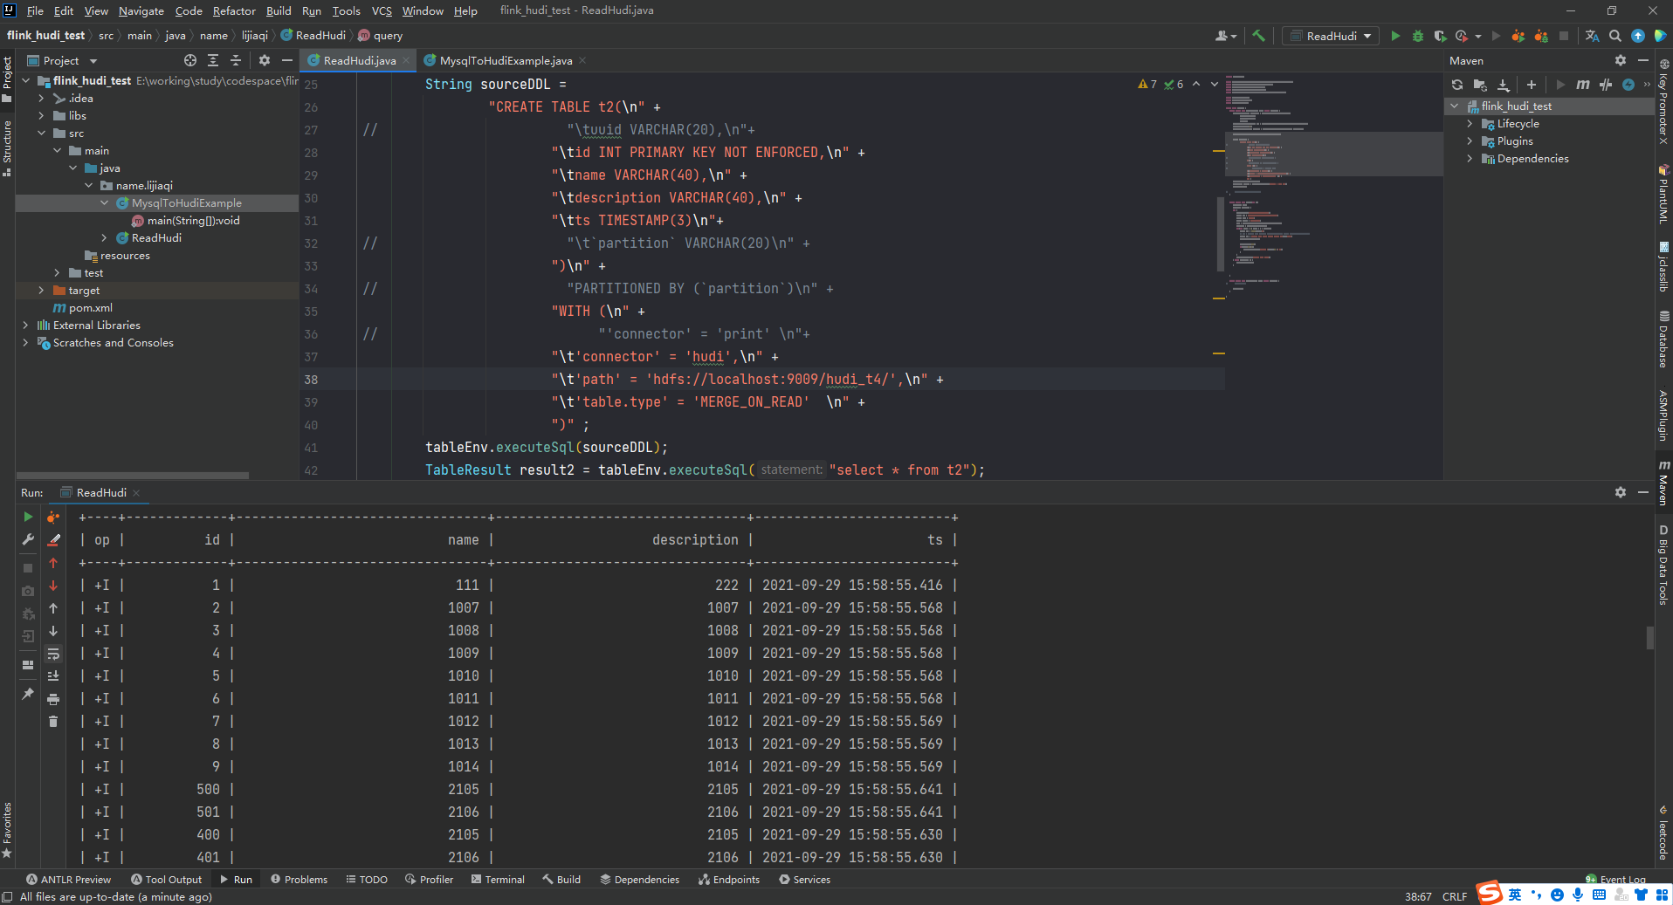This screenshot has width=1673, height=905.
Task: Click the Maven download sources icon
Action: 1503,85
